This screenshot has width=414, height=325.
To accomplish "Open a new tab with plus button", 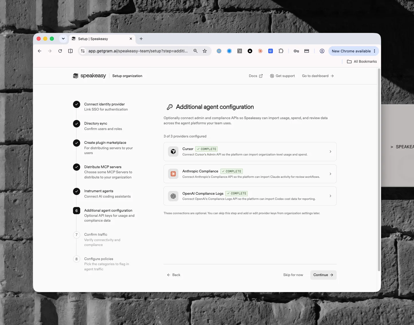I will pyautogui.click(x=141, y=39).
